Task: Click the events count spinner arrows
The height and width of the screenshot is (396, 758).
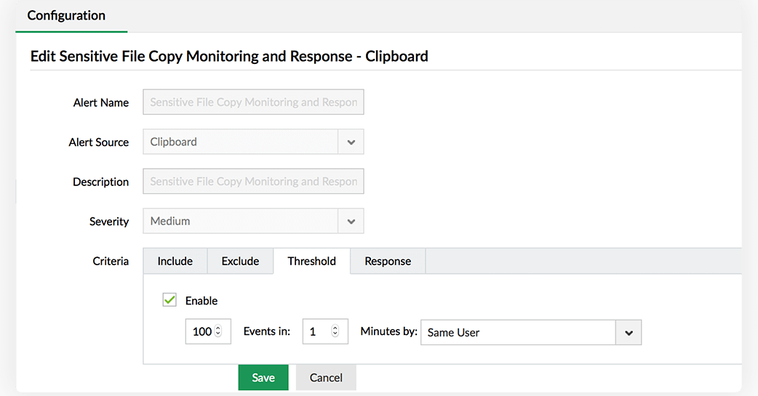Action: coord(219,331)
